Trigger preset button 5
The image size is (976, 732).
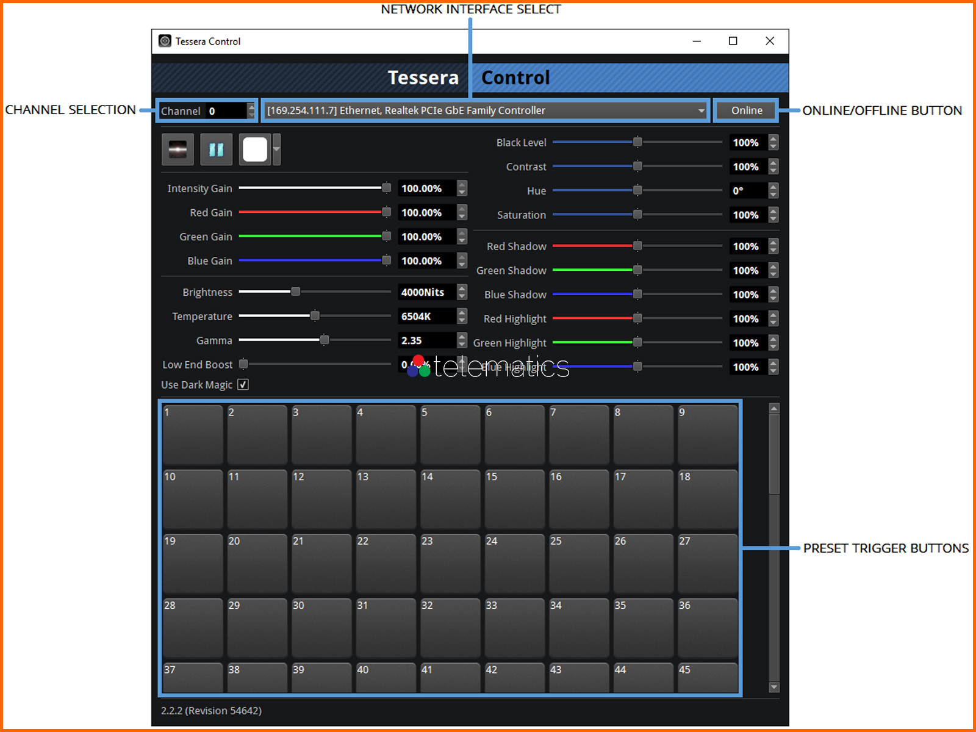pyautogui.click(x=450, y=434)
